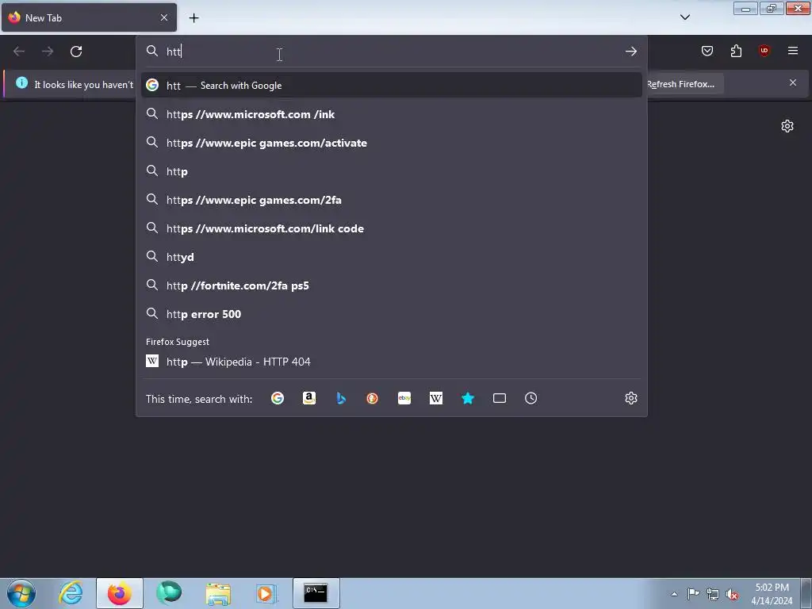Open the green globe taskbar app

point(169,593)
